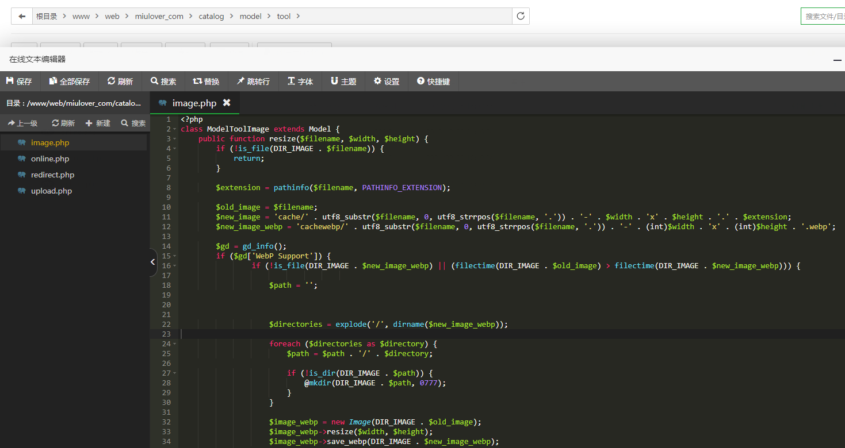Navigate to miulover_com in the breadcrumb
The image size is (845, 448).
pyautogui.click(x=159, y=16)
